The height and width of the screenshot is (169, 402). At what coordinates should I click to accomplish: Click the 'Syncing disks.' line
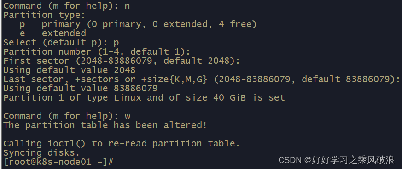coord(41,153)
